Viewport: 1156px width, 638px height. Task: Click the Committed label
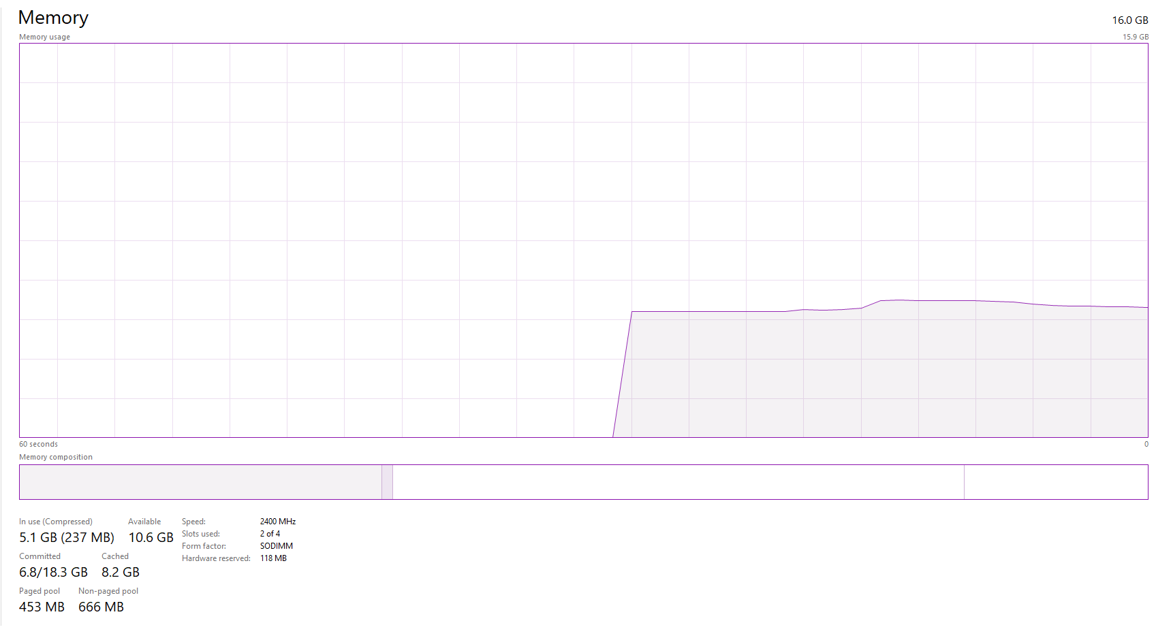click(40, 556)
